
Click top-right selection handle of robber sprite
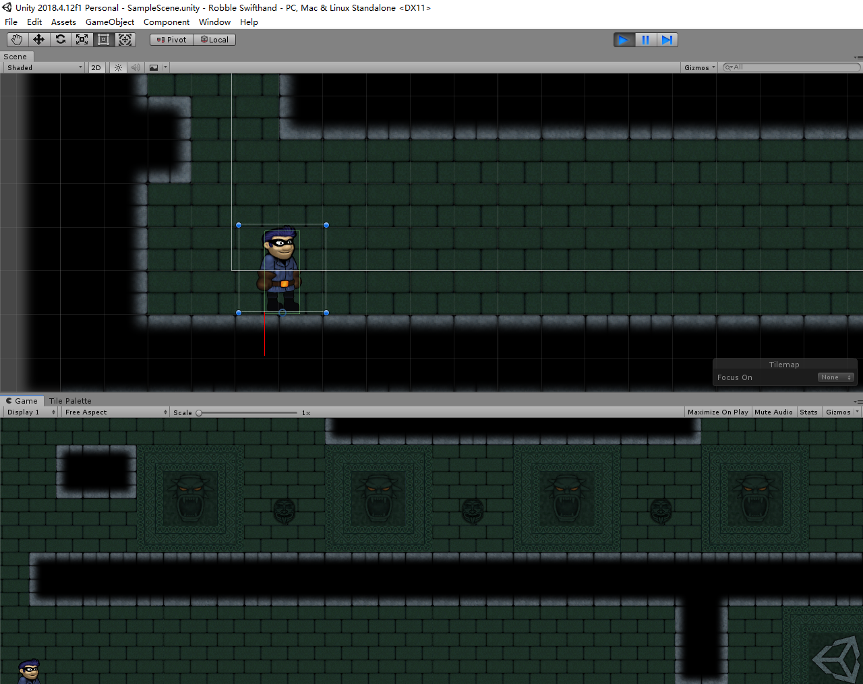326,225
